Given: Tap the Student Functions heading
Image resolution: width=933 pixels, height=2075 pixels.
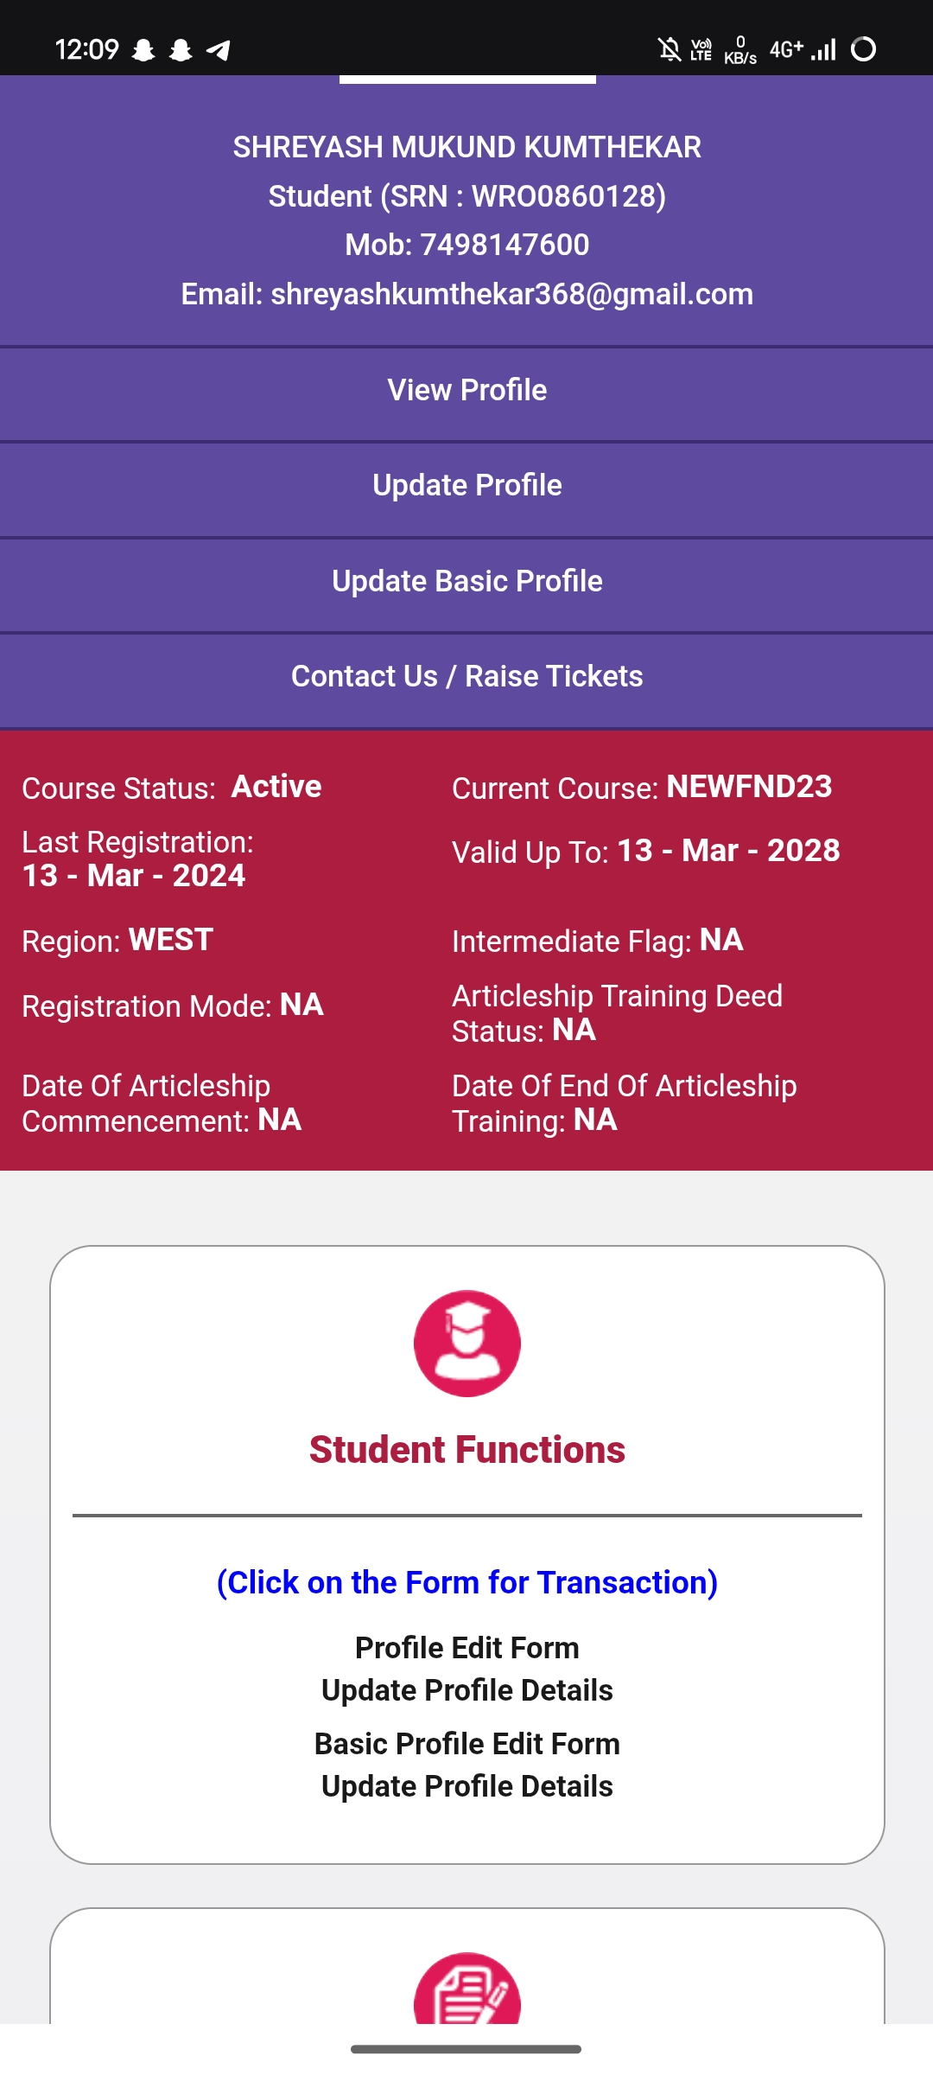Looking at the screenshot, I should tap(466, 1450).
